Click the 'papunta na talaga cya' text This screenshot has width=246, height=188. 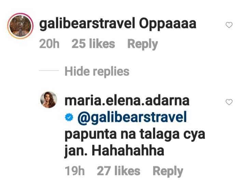(135, 135)
